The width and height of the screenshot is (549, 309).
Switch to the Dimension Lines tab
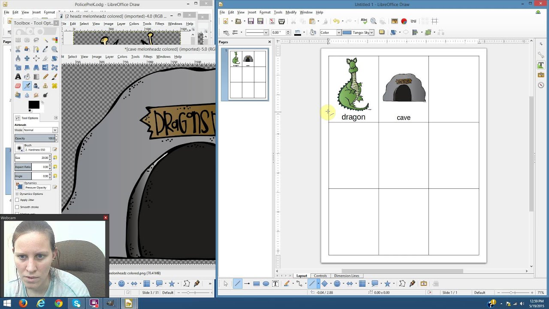(x=347, y=276)
